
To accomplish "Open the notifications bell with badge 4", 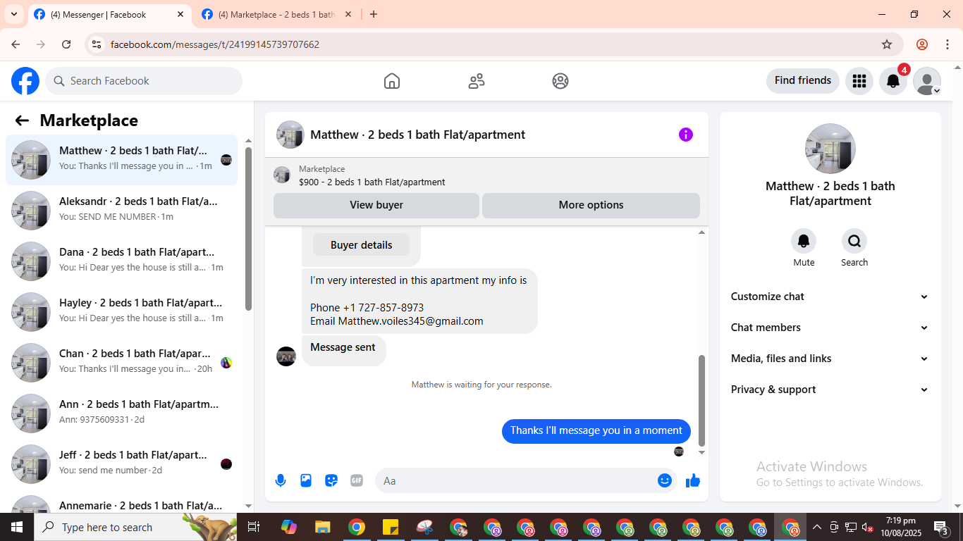I will pyautogui.click(x=893, y=81).
